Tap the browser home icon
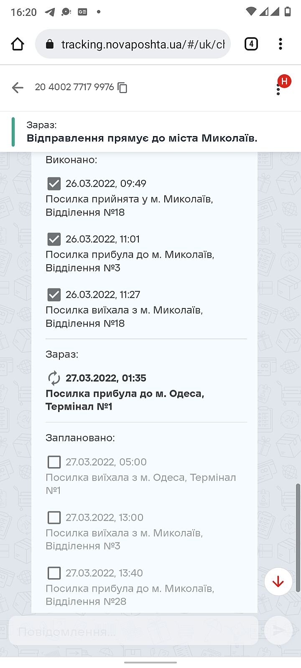Screen dimensions: 301x668 pos(18,44)
